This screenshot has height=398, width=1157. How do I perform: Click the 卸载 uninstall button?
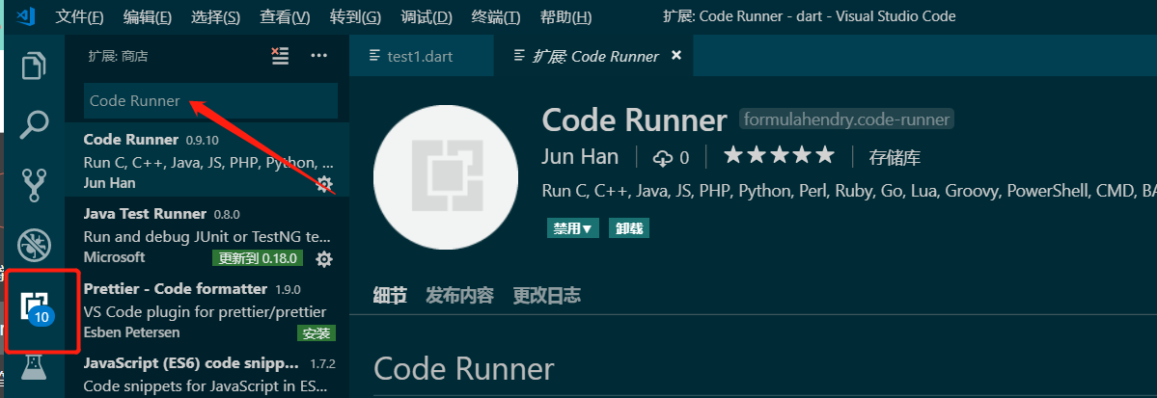(x=628, y=228)
